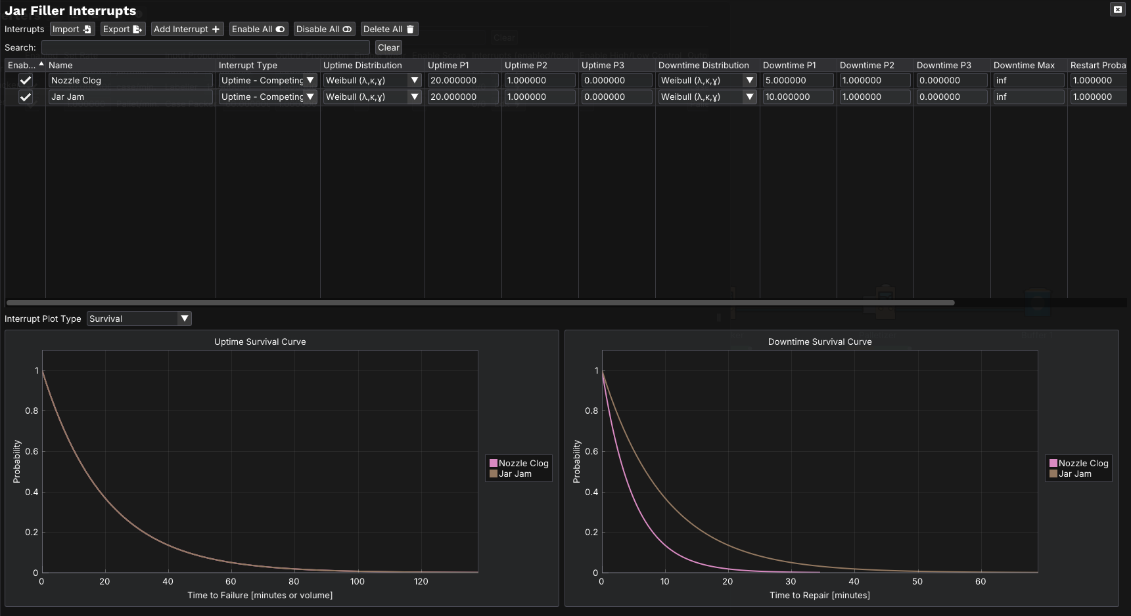Viewport: 1131px width, 616px height.
Task: Close the Jar Filler Interrupts window
Action: [1117, 9]
